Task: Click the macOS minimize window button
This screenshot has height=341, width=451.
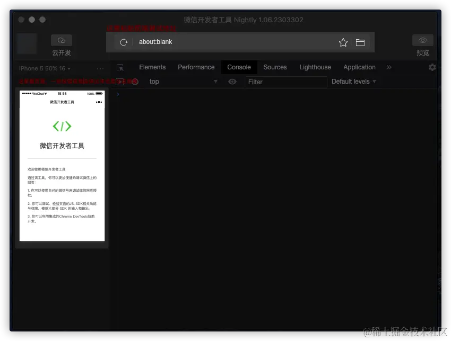Action: 32,20
